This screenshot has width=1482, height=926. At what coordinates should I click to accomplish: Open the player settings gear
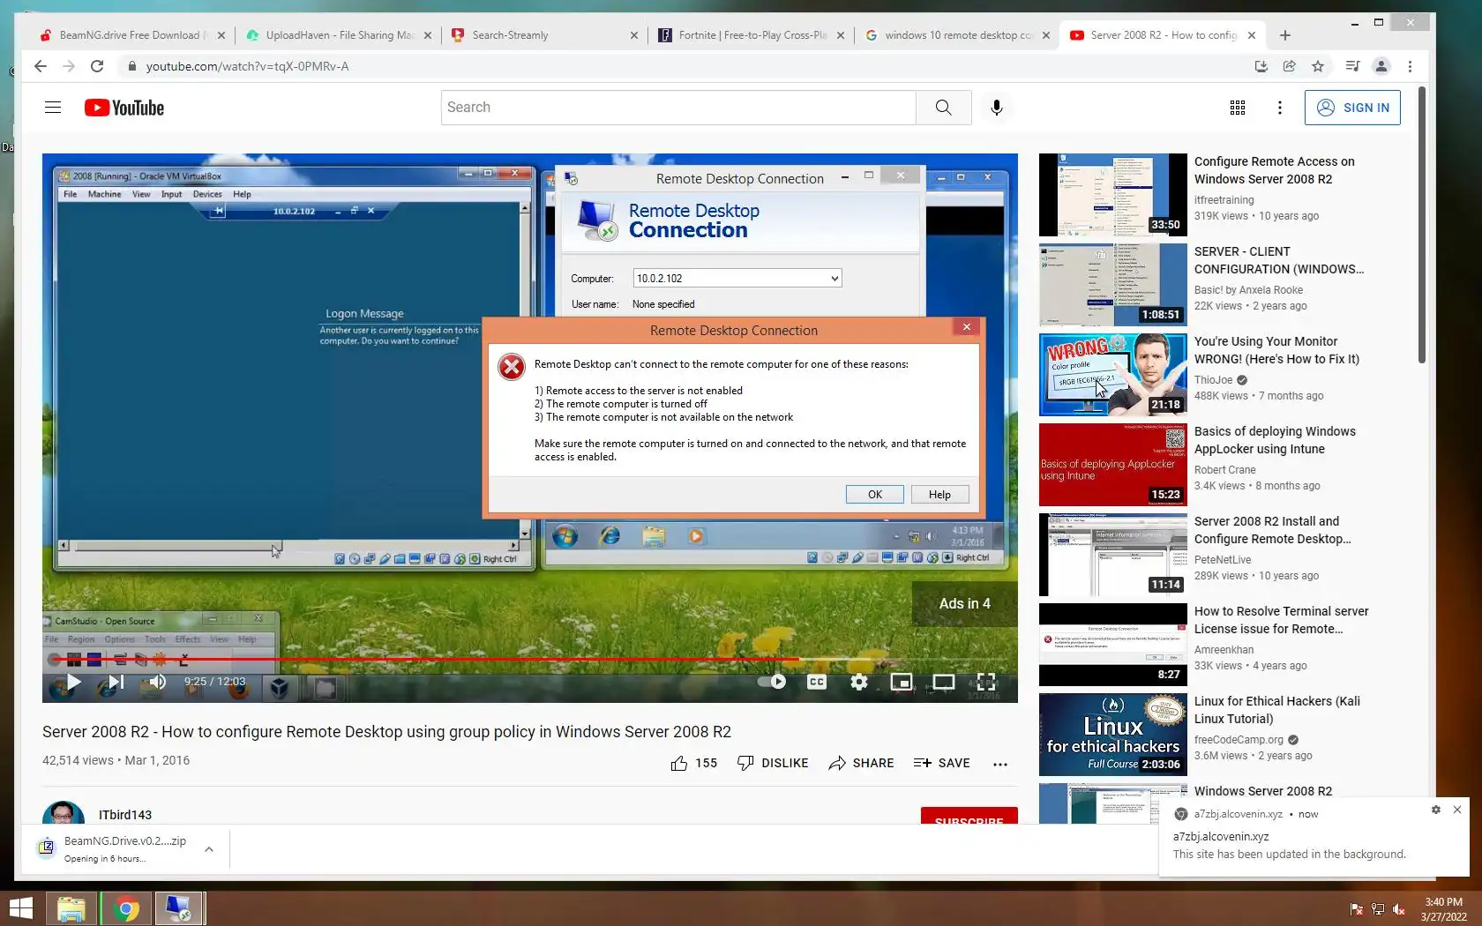[x=858, y=682]
